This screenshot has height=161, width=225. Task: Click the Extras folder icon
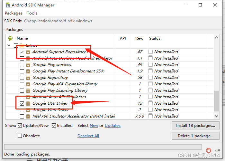click(x=22, y=45)
